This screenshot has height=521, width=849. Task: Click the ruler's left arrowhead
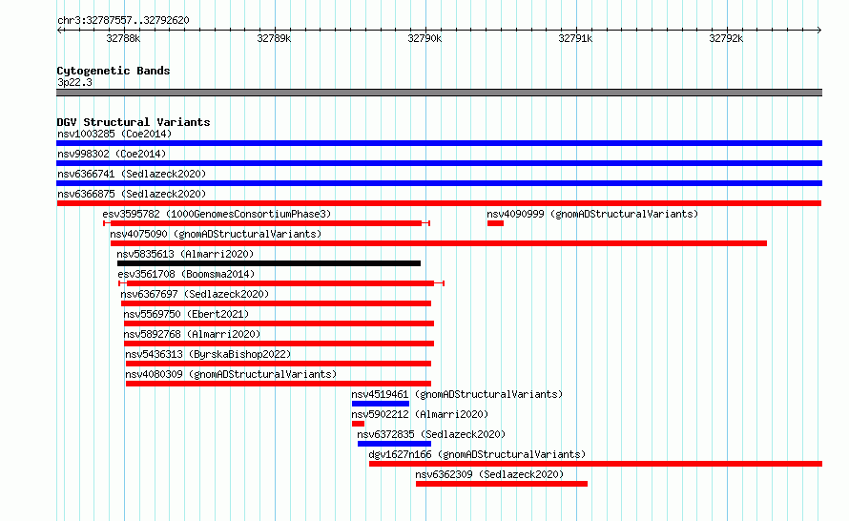pyautogui.click(x=59, y=30)
